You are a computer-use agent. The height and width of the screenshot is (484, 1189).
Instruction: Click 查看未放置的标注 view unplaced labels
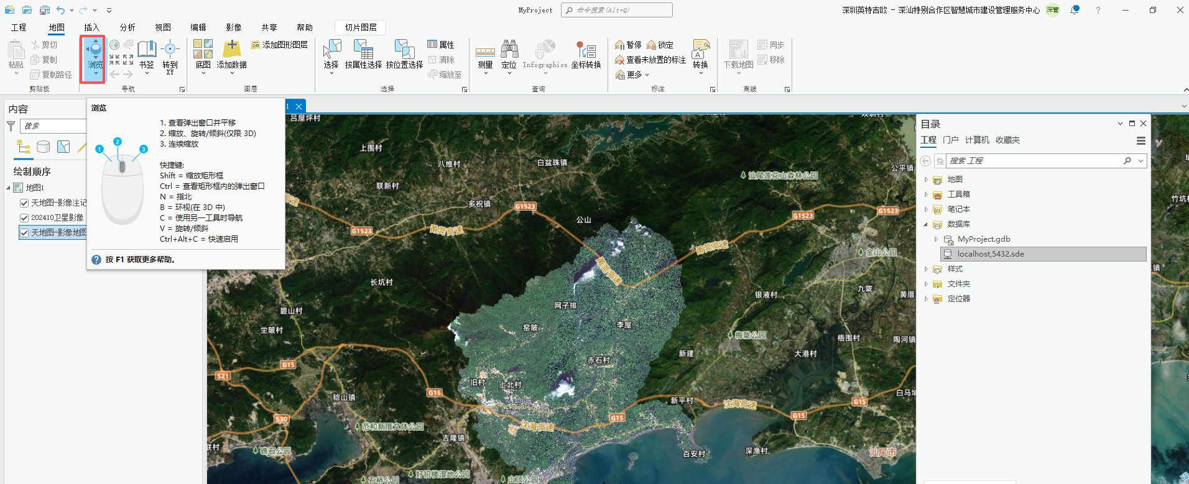point(650,60)
